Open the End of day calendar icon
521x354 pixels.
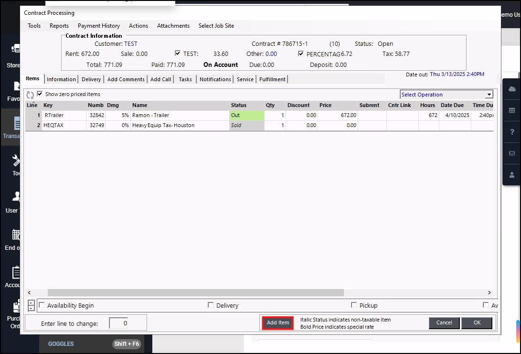coord(16,235)
